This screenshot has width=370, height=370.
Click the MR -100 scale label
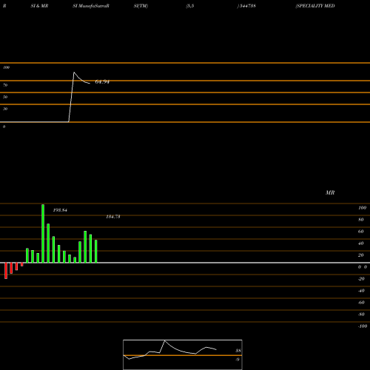363,326
